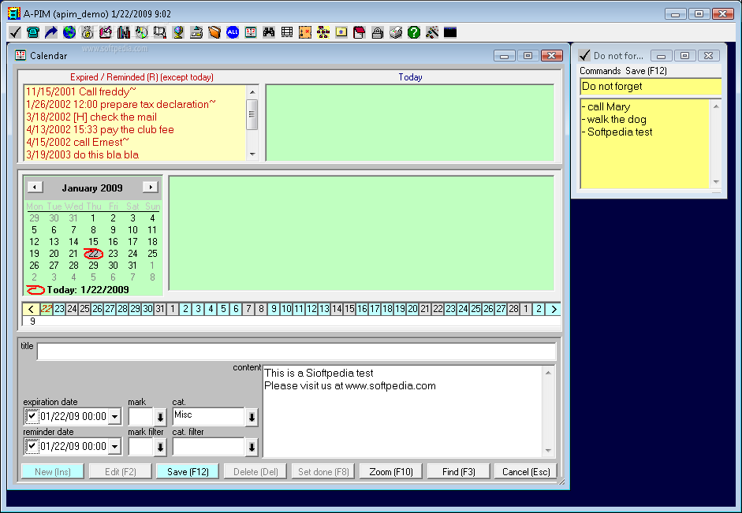The image size is (742, 513).
Task: Click scroll-down arrow of content box
Action: click(548, 451)
